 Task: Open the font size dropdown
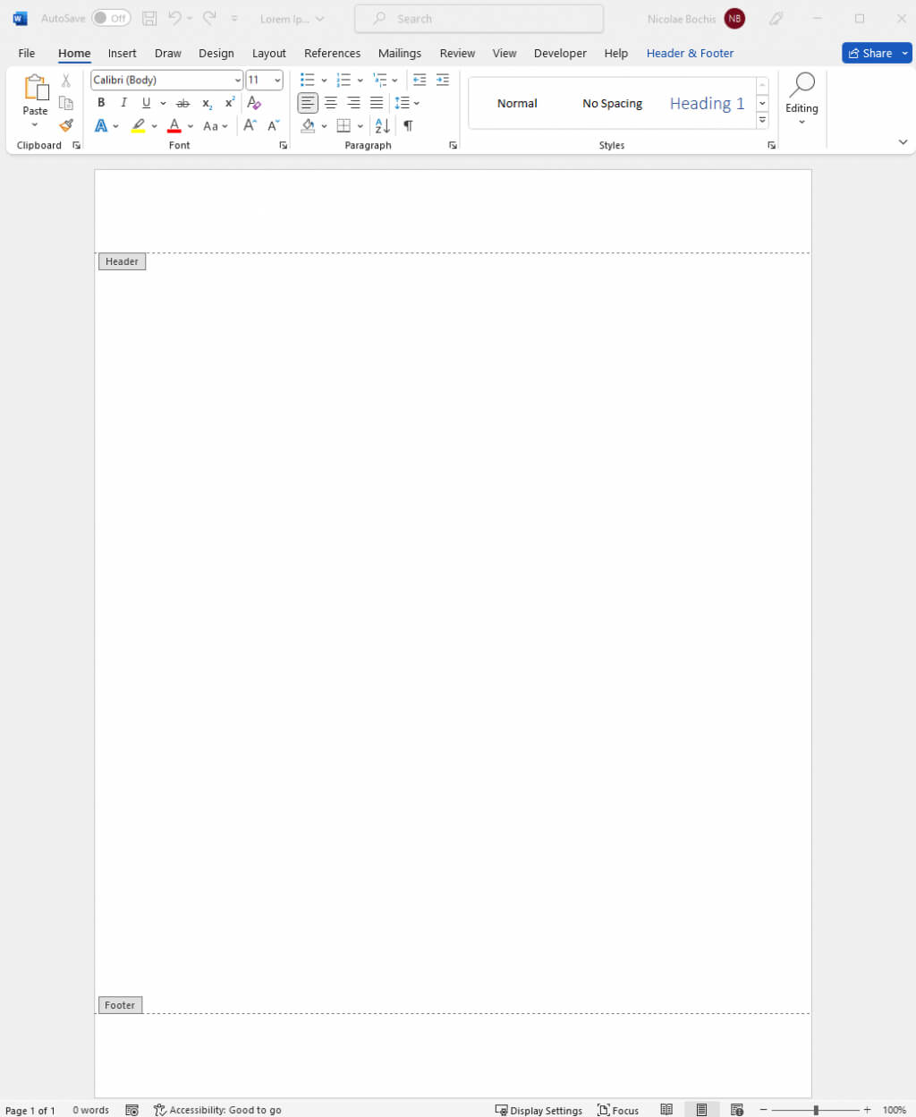(277, 80)
